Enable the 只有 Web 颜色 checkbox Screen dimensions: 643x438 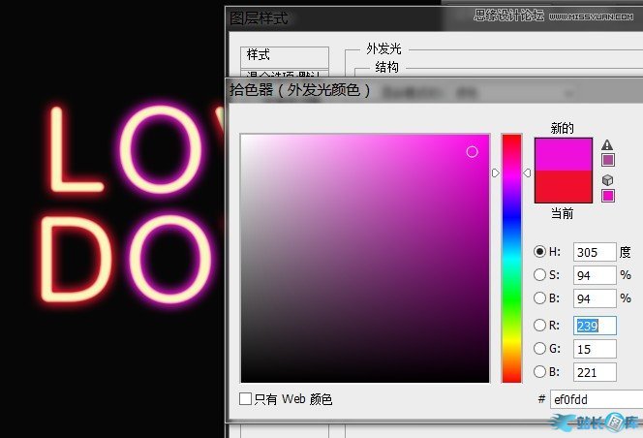pyautogui.click(x=246, y=399)
